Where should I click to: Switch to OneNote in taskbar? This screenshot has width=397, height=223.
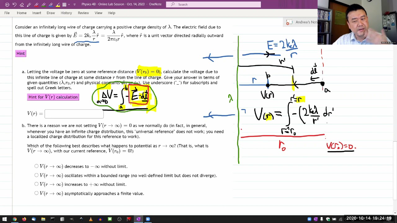pyautogui.click(x=138, y=219)
